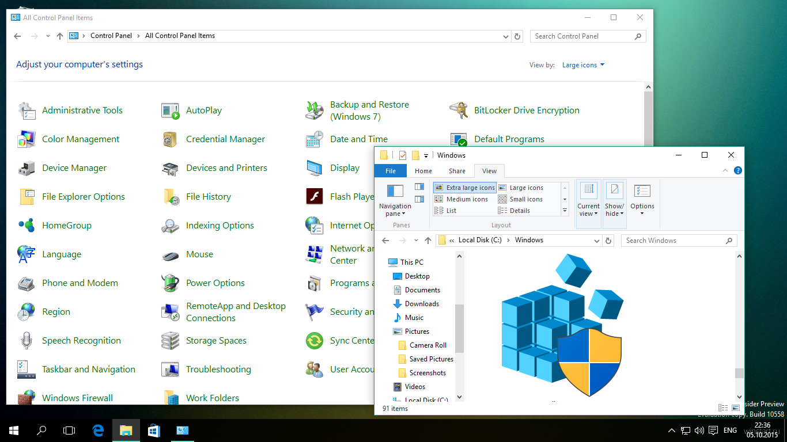Screen dimensions: 787x442
Task: Click the Search Windows field
Action: [x=679, y=241]
